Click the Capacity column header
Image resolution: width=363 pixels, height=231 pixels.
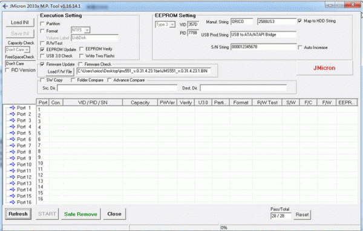click(140, 102)
